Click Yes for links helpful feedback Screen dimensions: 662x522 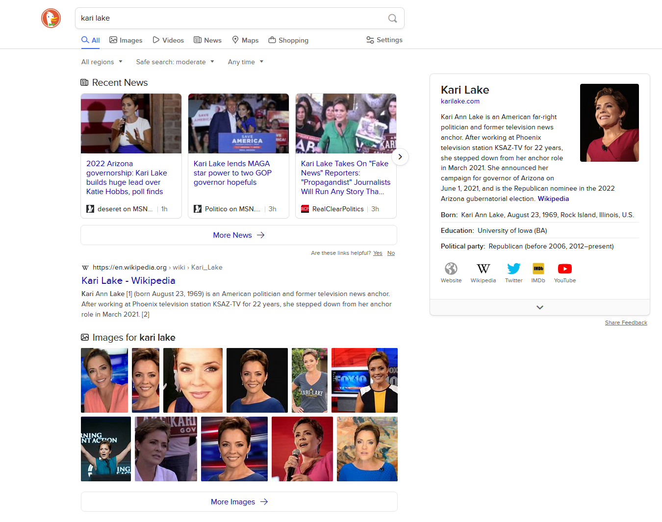[x=378, y=253]
